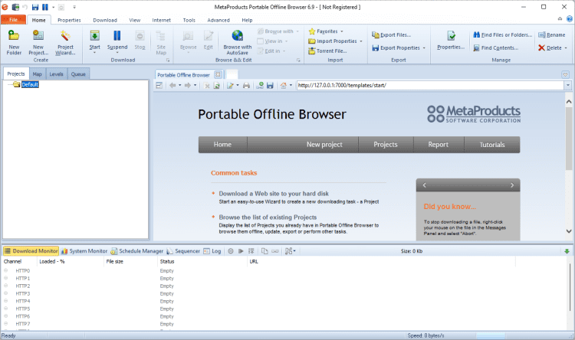Click the Rename button
Image resolution: width=575 pixels, height=340 pixels.
tap(551, 34)
